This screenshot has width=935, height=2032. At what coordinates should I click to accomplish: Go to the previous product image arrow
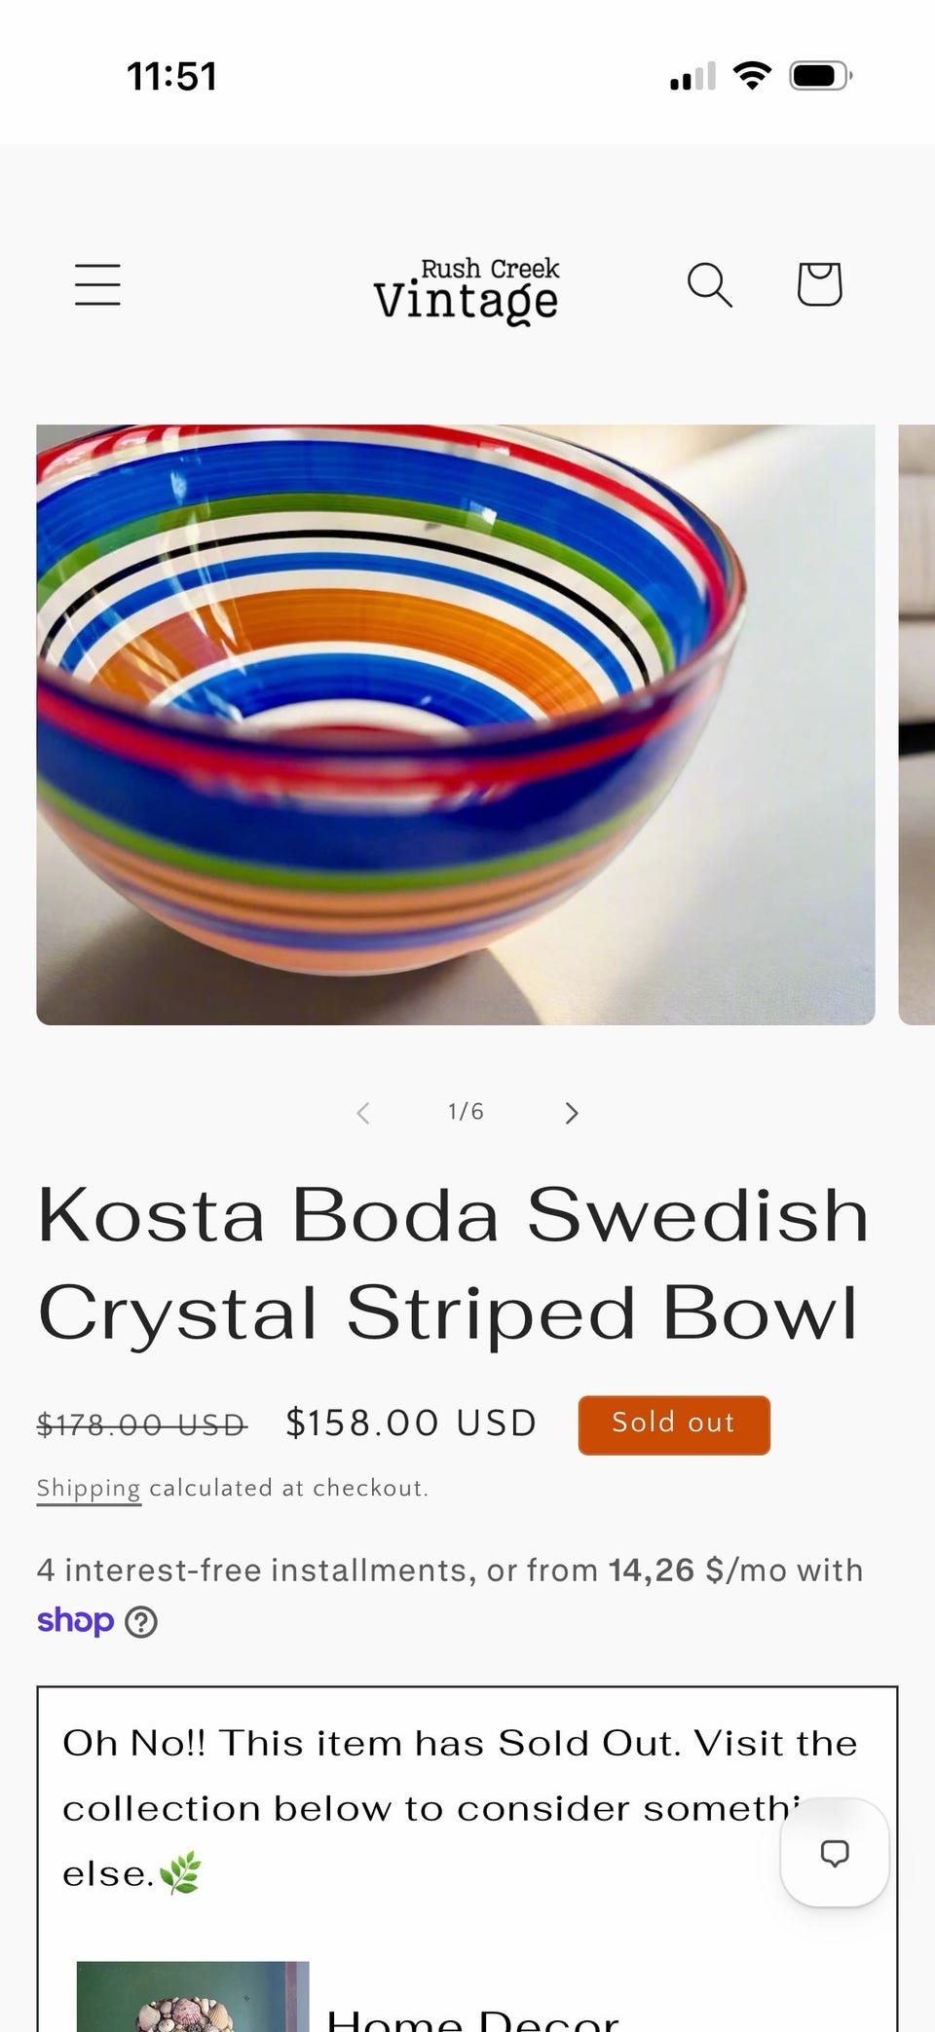[x=362, y=1113]
